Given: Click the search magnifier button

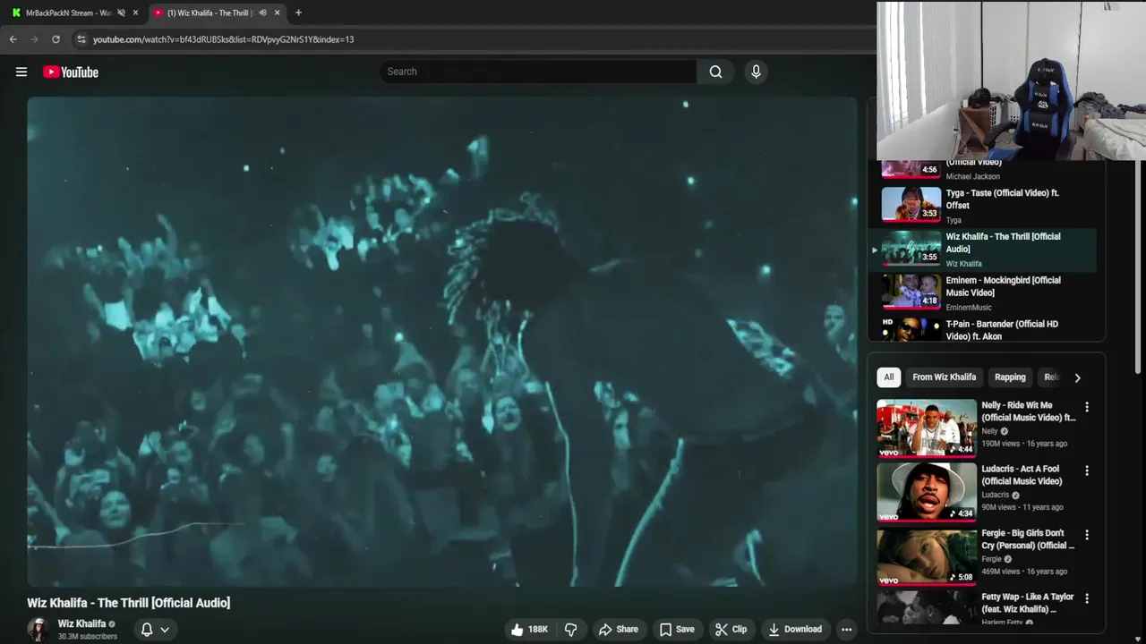Looking at the screenshot, I should (715, 72).
